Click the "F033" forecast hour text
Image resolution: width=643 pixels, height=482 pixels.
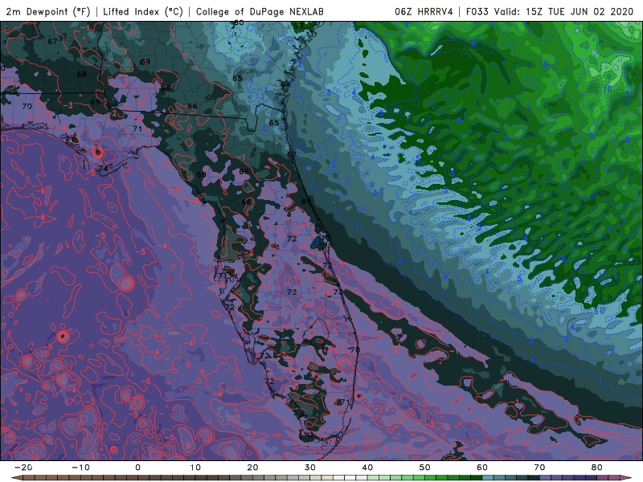tap(477, 11)
